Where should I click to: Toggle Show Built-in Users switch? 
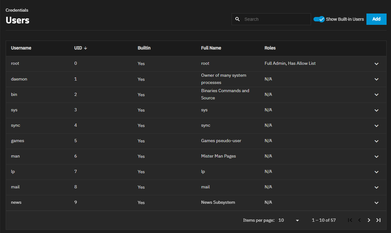click(319, 19)
